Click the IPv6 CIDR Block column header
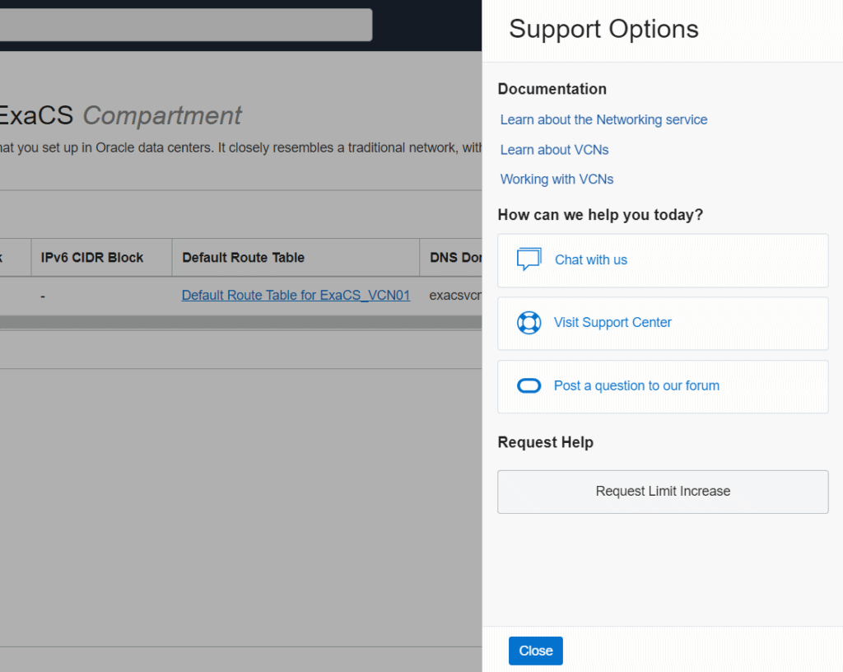Viewport: 843px width, 672px height. pos(92,258)
